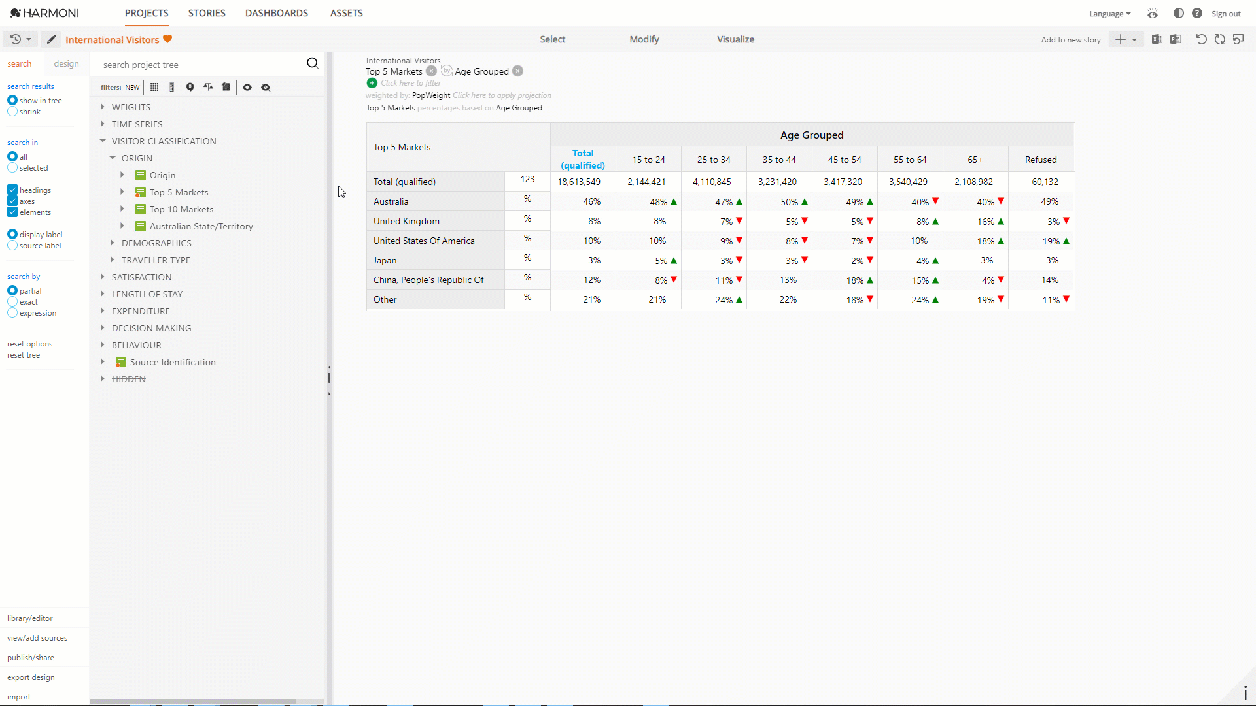Viewport: 1256px width, 706px height.
Task: Export to Excel icon
Action: pyautogui.click(x=1157, y=39)
